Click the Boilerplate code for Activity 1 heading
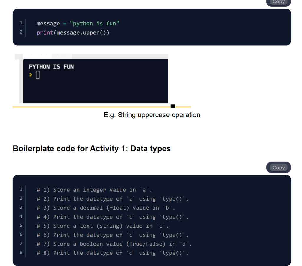Image resolution: width=302 pixels, height=266 pixels. click(x=92, y=148)
